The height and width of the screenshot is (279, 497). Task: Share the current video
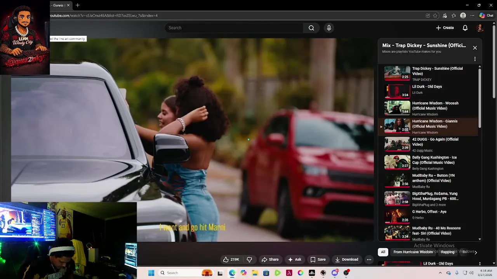[270, 260]
